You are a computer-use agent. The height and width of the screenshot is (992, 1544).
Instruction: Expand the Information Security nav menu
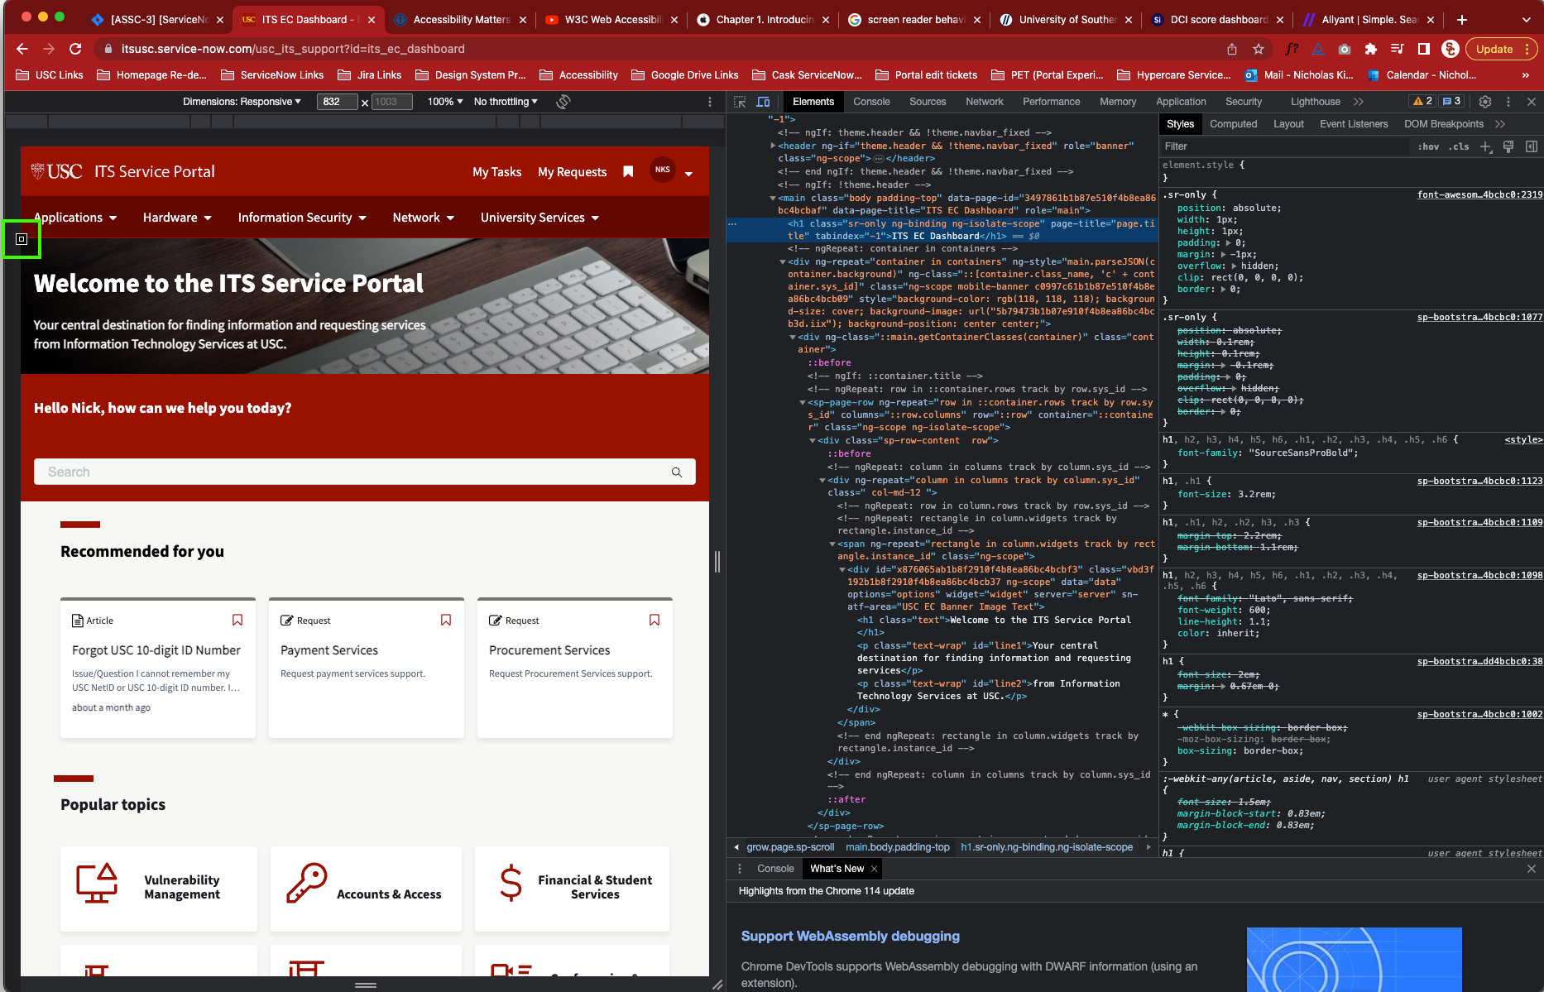[302, 218]
